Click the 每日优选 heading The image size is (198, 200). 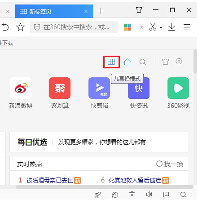(x=32, y=142)
